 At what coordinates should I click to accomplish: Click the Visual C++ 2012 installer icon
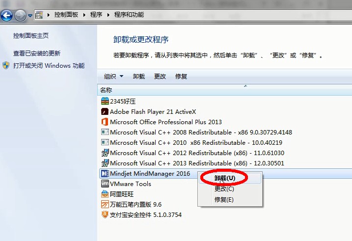[105, 153]
